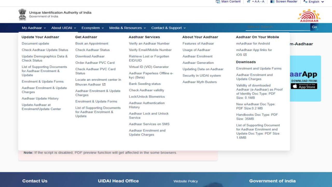Click the Download on the App Store badge
Image resolution: width=332 pixels, height=187 pixels.
pyautogui.click(x=304, y=86)
